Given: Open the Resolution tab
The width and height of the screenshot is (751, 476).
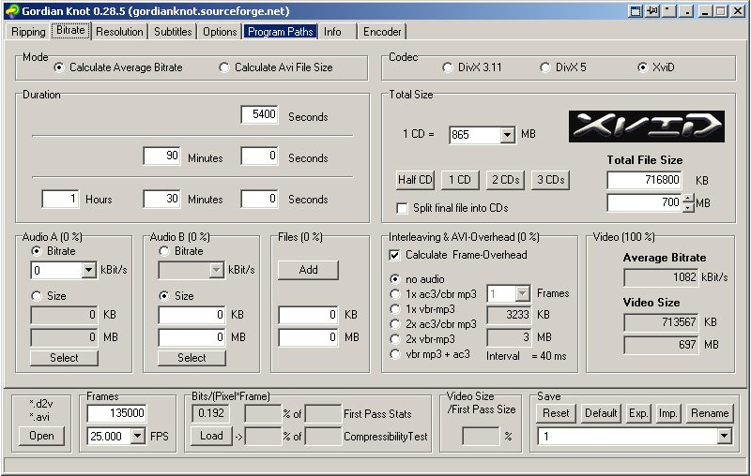Looking at the screenshot, I should 119,32.
